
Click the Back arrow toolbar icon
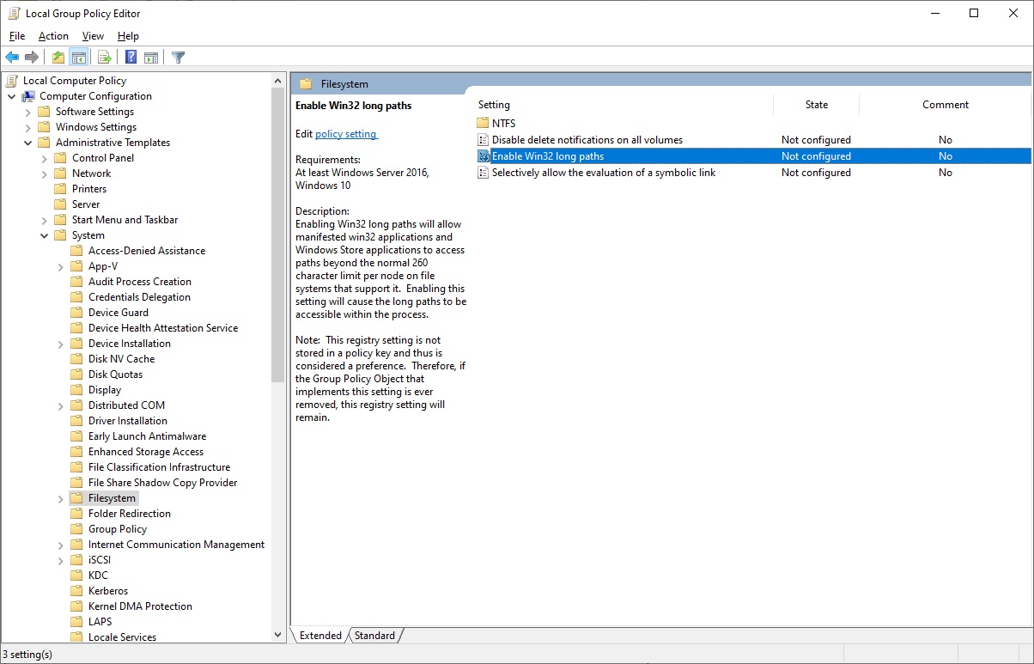[12, 58]
